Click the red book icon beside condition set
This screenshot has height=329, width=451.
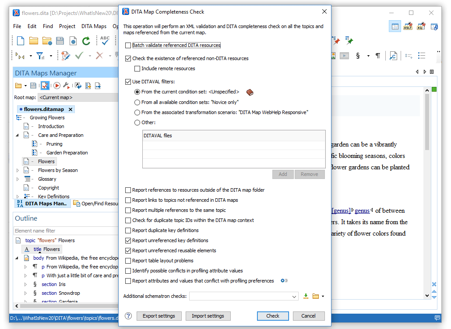tap(250, 92)
